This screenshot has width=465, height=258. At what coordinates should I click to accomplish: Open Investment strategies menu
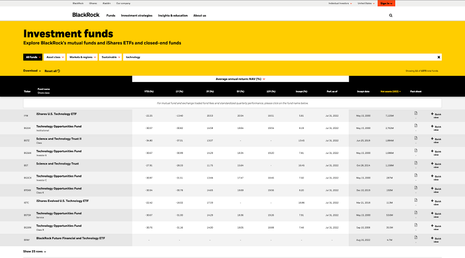pyautogui.click(x=137, y=15)
